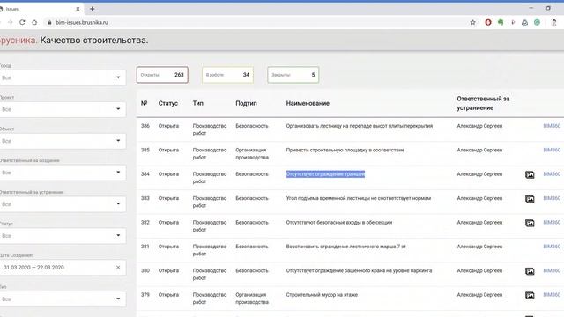
Task: Click the forward navigation arrow
Action: 10,22
